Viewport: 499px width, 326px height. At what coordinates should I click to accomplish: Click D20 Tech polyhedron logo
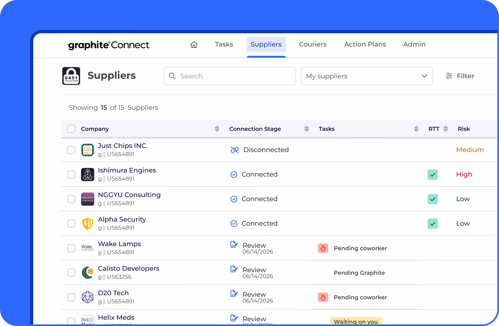pyautogui.click(x=87, y=297)
